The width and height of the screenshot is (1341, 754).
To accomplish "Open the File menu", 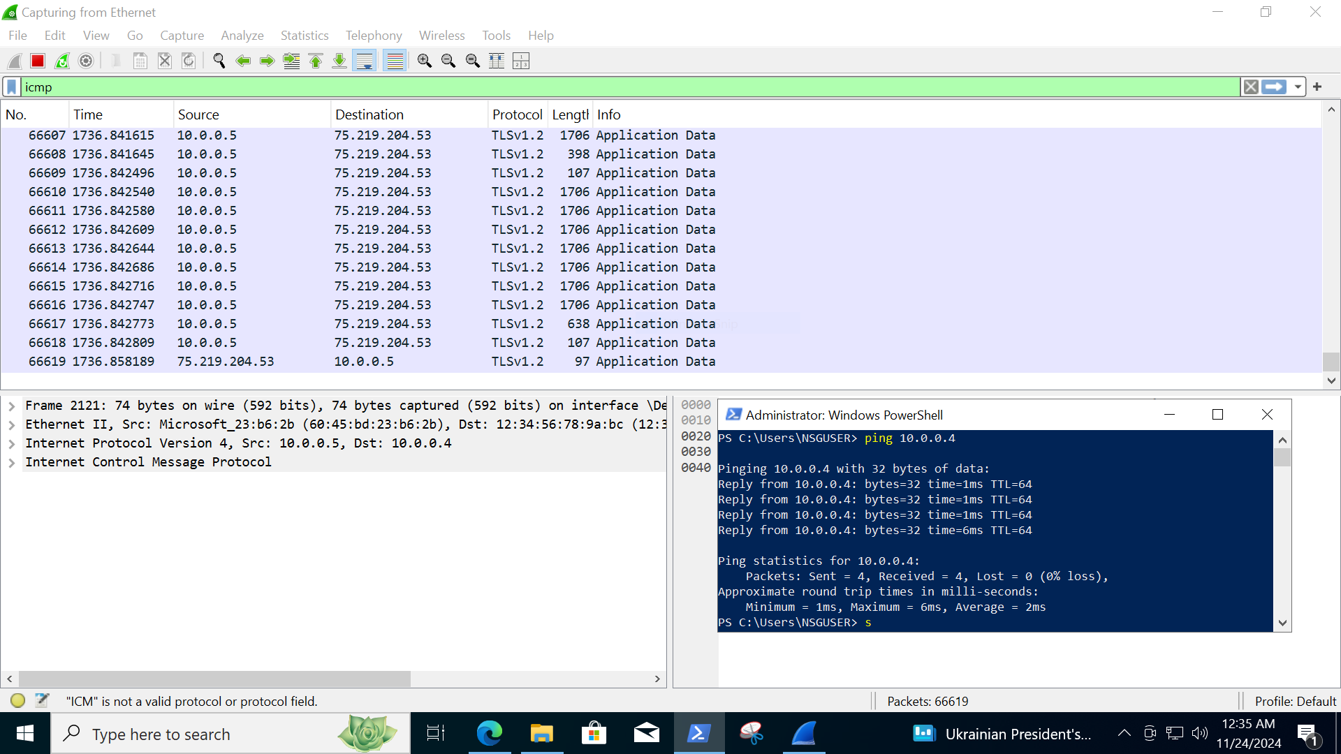I will [17, 36].
